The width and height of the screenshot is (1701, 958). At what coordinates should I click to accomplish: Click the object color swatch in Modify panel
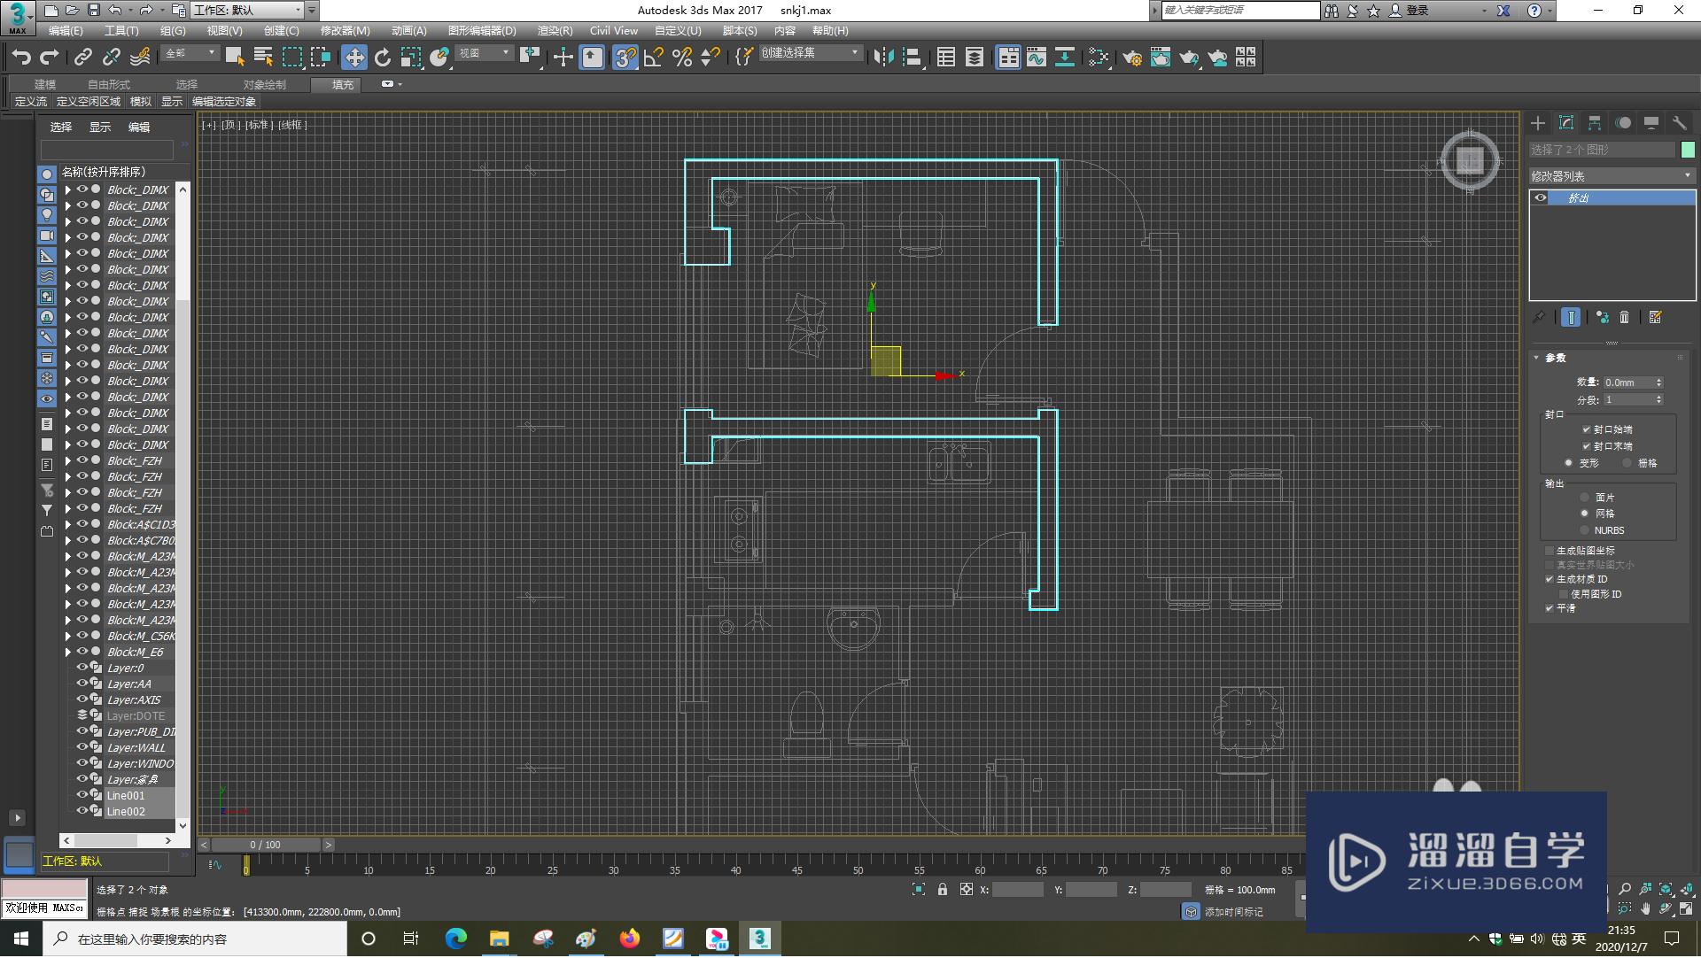1688,150
